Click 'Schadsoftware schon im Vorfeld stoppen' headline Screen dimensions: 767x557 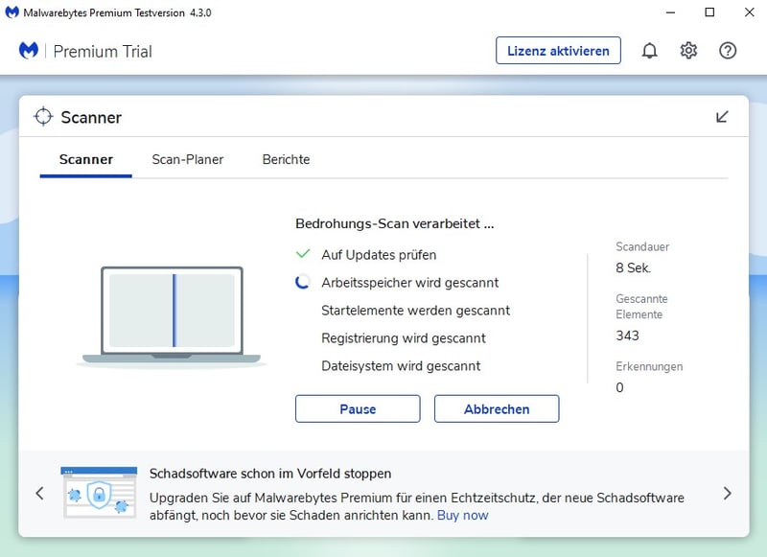(x=270, y=474)
